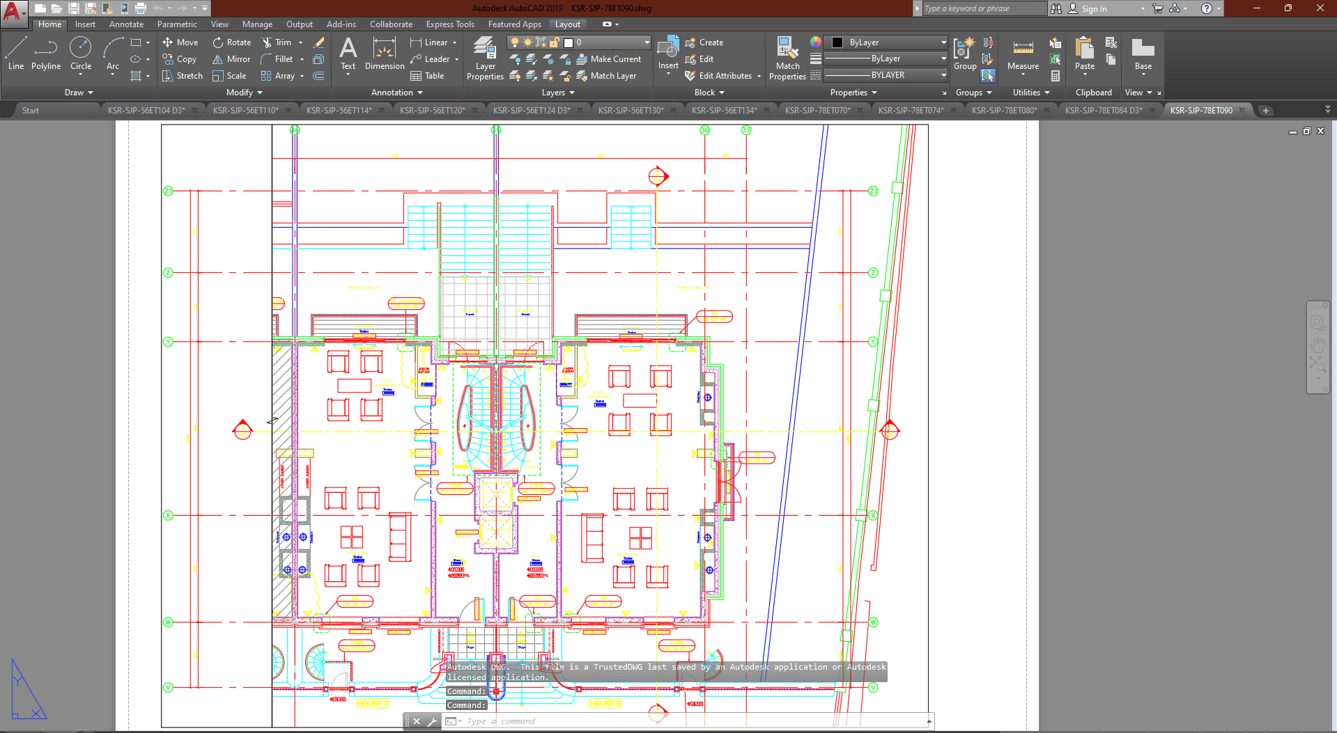Click the Match Properties tool

tap(787, 58)
